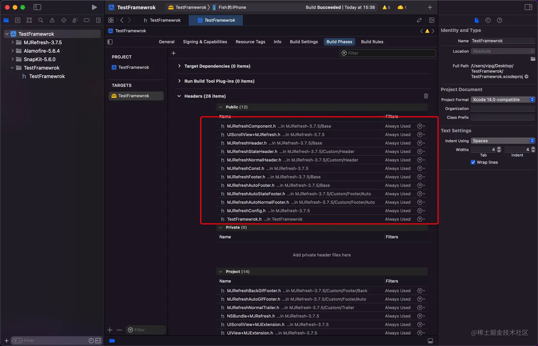
Task: Show the Quick Help inspector icon
Action: point(500,20)
